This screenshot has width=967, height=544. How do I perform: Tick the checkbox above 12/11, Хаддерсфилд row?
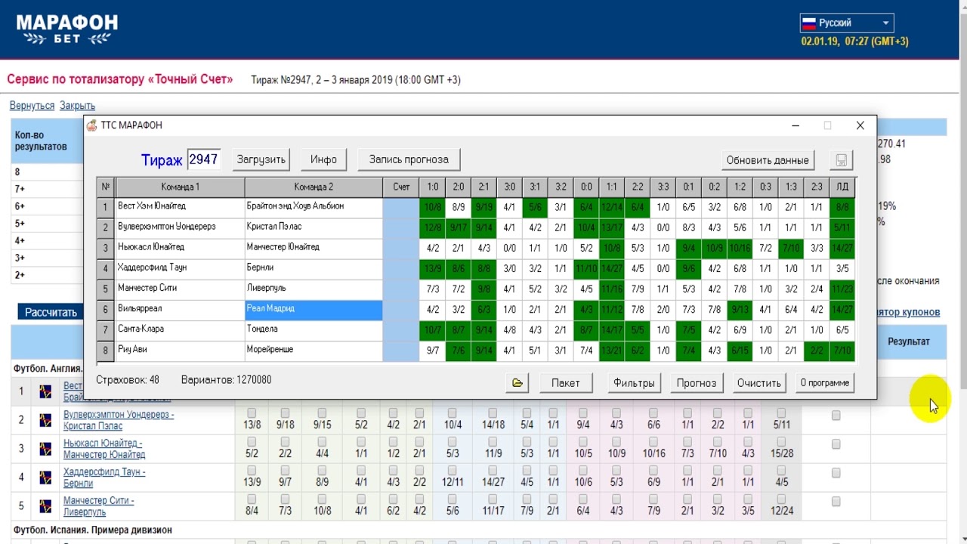point(452,471)
